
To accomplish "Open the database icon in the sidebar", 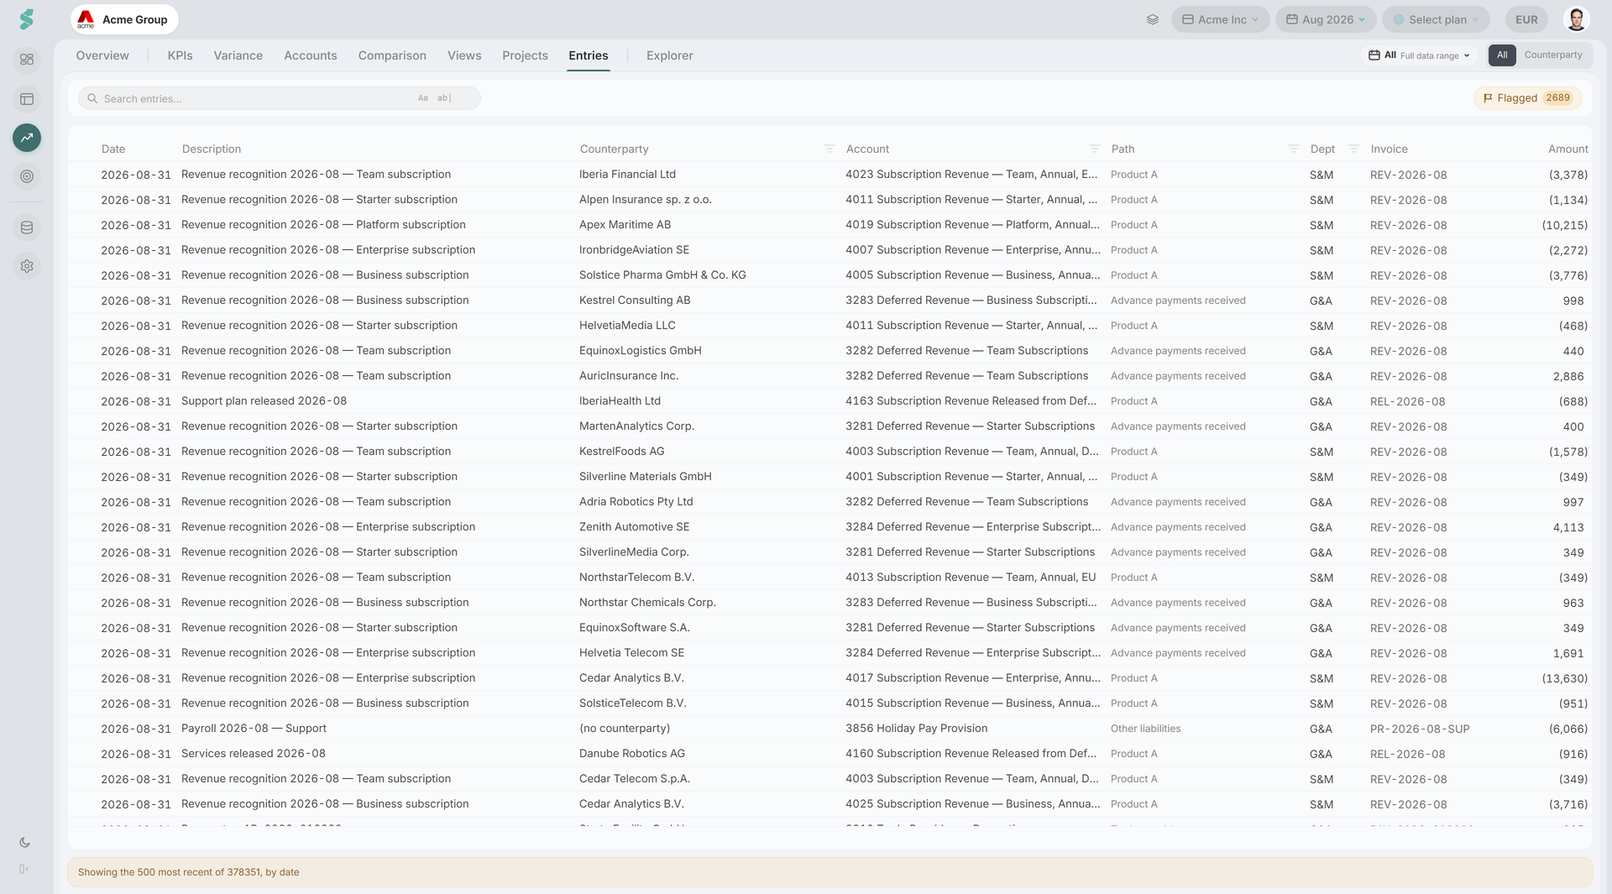I will [x=27, y=227].
